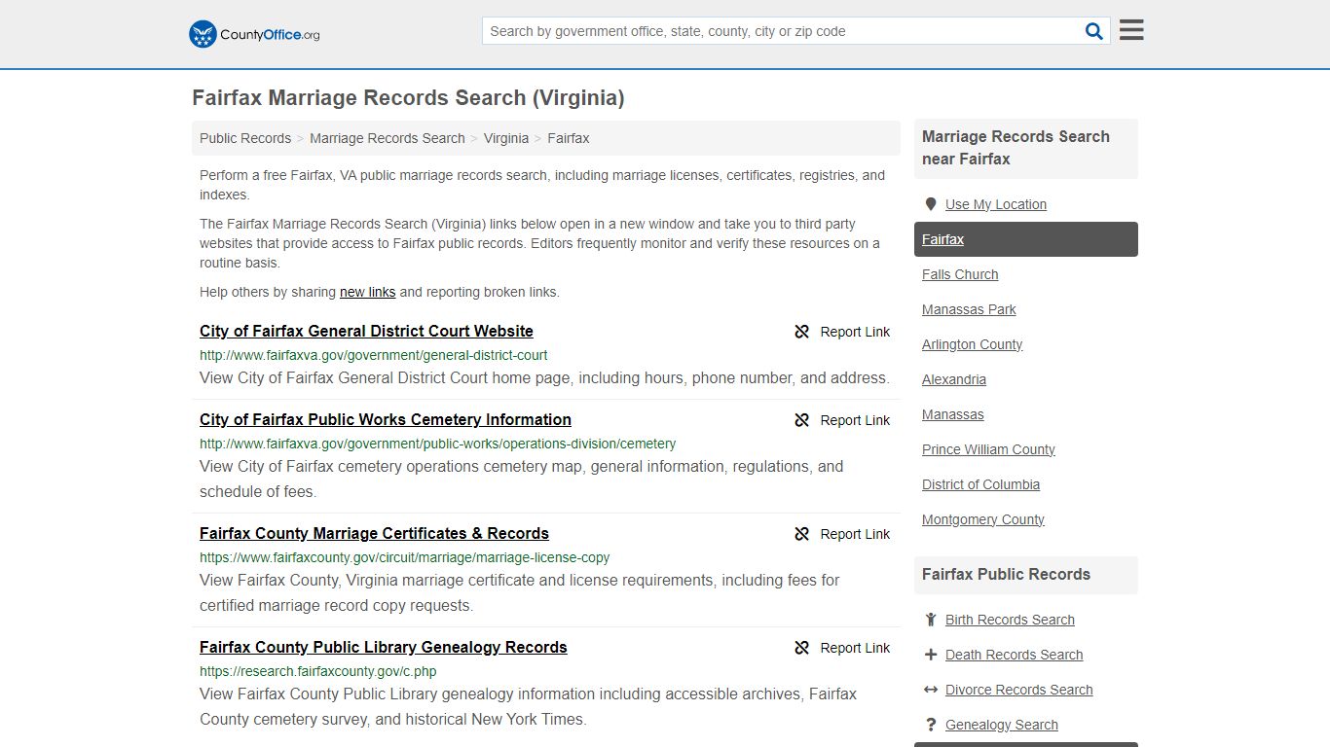Select Alexandria in nearby list

(x=954, y=379)
